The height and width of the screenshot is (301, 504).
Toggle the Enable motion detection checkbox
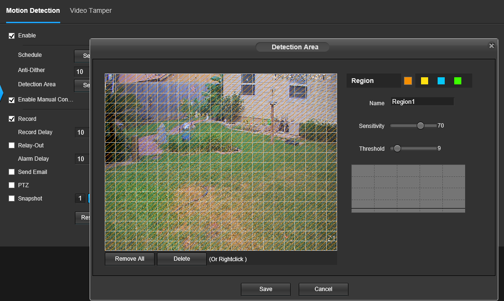pos(11,36)
